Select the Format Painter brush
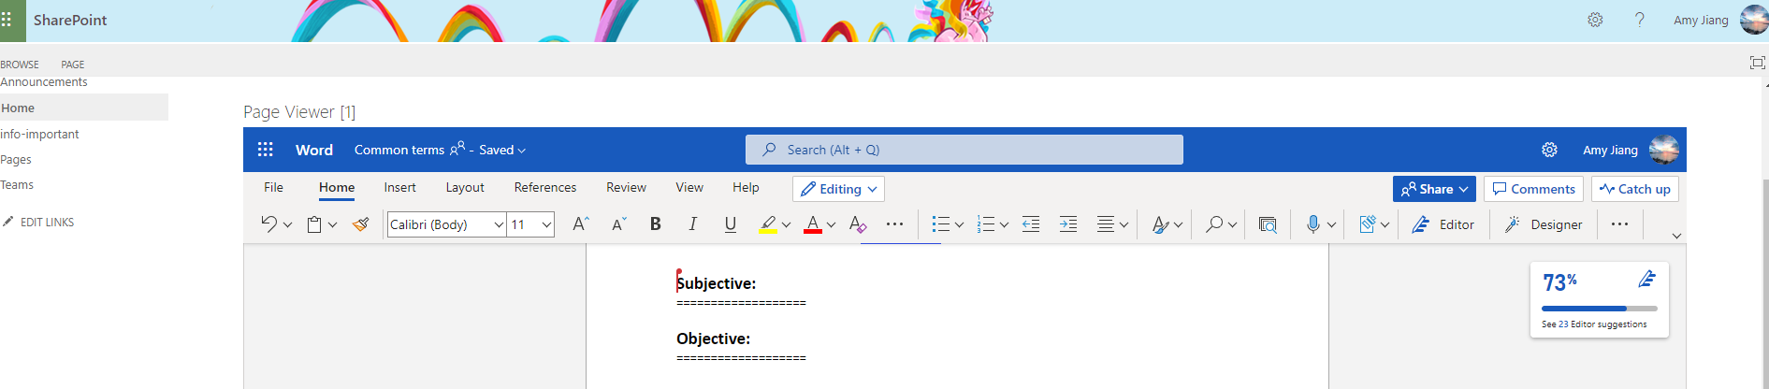 [x=360, y=224]
